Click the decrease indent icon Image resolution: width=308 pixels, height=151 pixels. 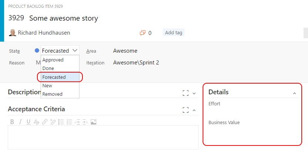pos(77,122)
